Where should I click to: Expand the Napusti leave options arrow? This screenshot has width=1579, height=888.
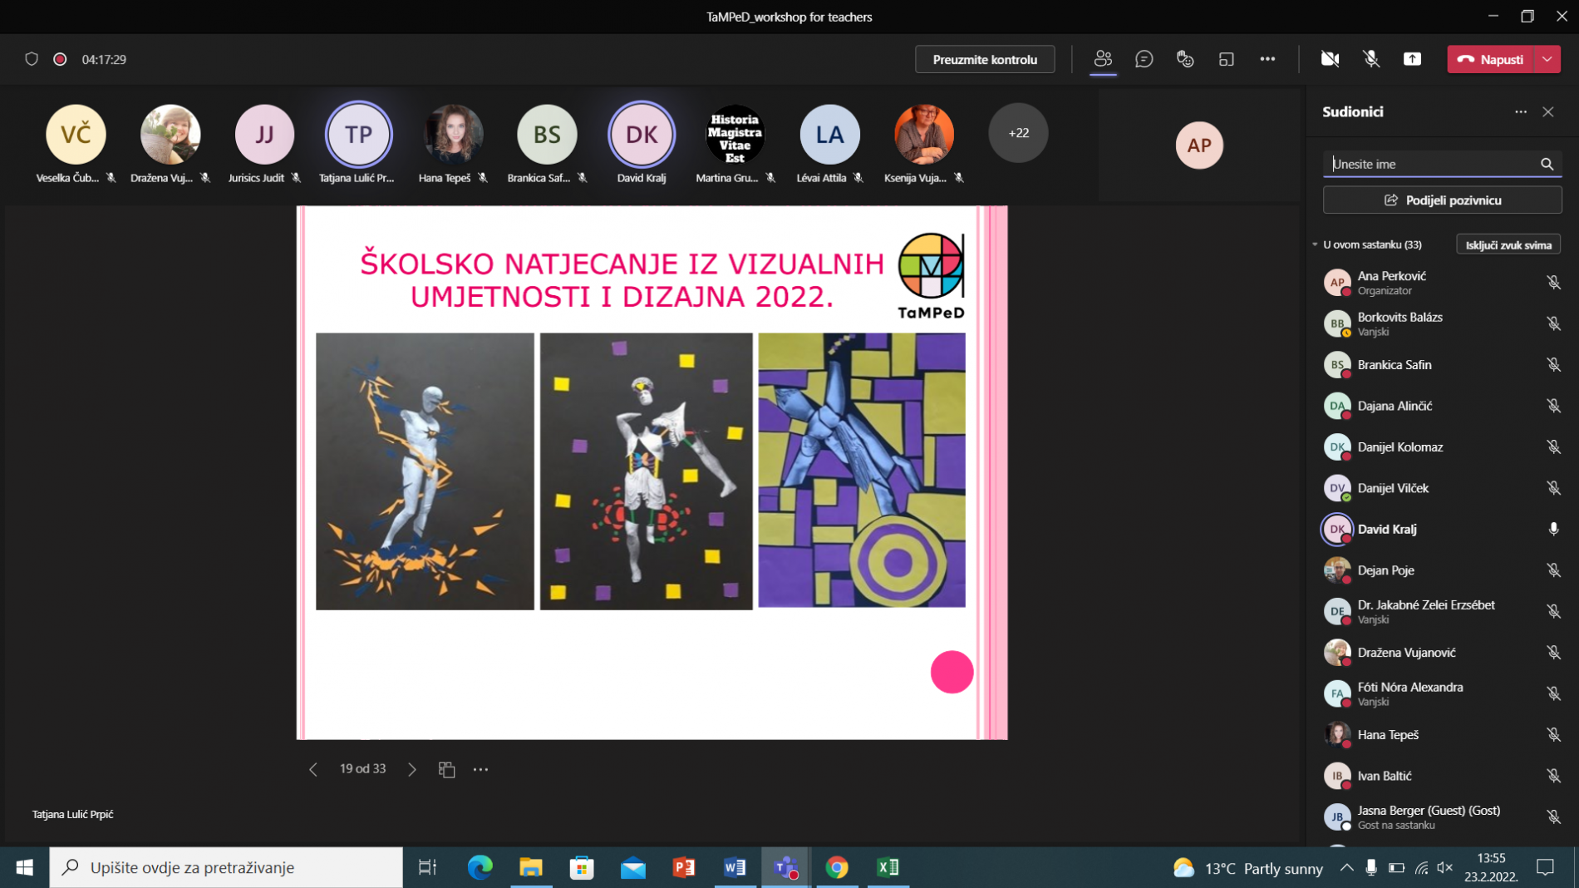coord(1547,59)
